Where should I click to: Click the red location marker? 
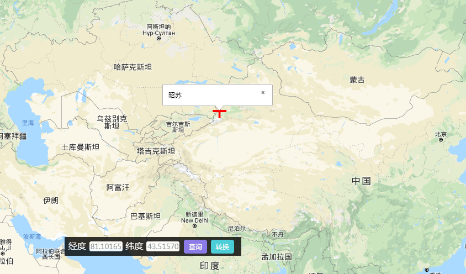pos(219,113)
